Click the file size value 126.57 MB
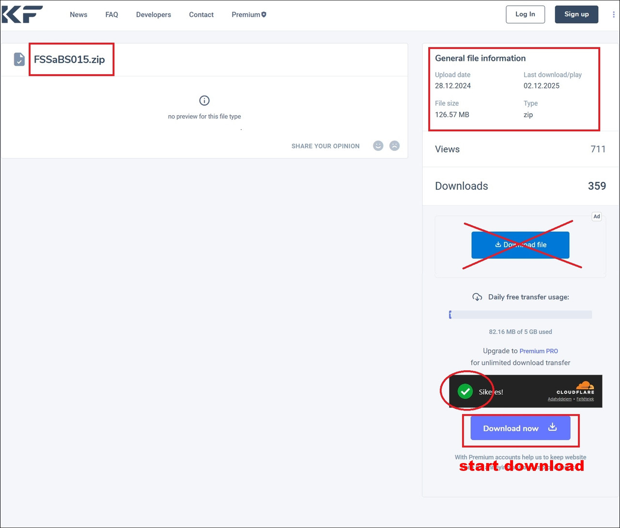Image resolution: width=620 pixels, height=528 pixels. coord(452,115)
